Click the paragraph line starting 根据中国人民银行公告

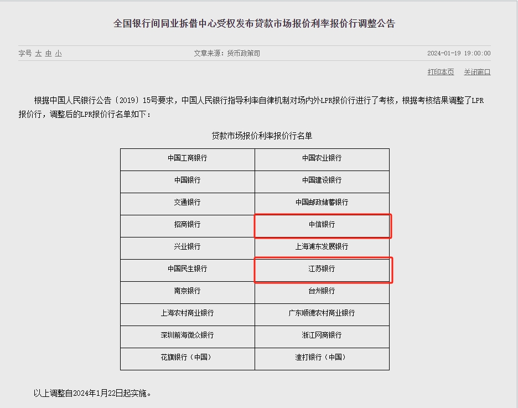258,100
